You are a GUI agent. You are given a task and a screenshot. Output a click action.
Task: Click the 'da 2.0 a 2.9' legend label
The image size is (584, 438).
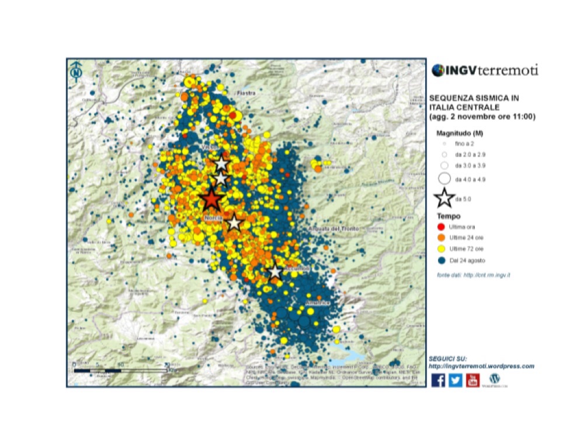[470, 154]
